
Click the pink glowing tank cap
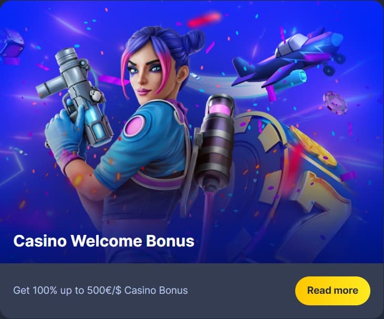click(x=220, y=108)
